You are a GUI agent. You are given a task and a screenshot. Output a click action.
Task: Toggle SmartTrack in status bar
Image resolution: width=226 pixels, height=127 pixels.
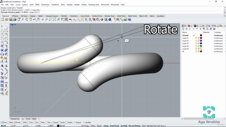(114, 126)
